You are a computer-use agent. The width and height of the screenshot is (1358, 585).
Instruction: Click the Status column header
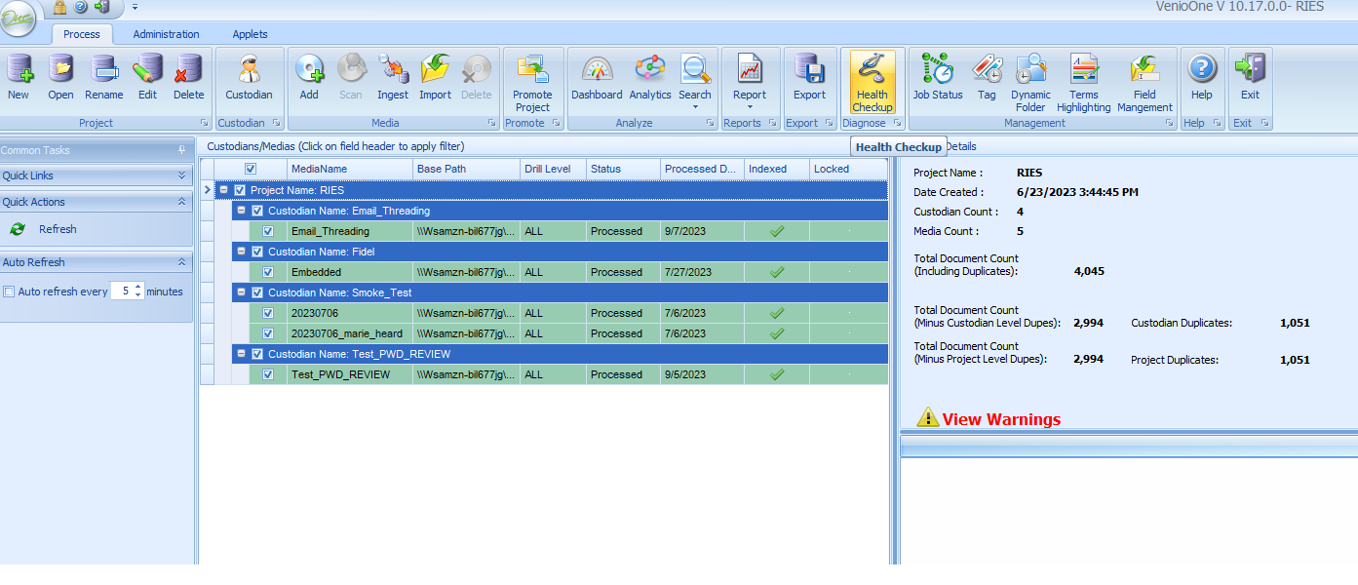click(623, 169)
